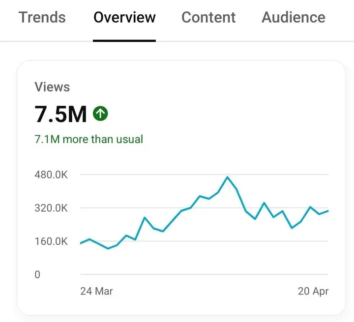Click the Views card heading
354x322 pixels.
pyautogui.click(x=52, y=87)
